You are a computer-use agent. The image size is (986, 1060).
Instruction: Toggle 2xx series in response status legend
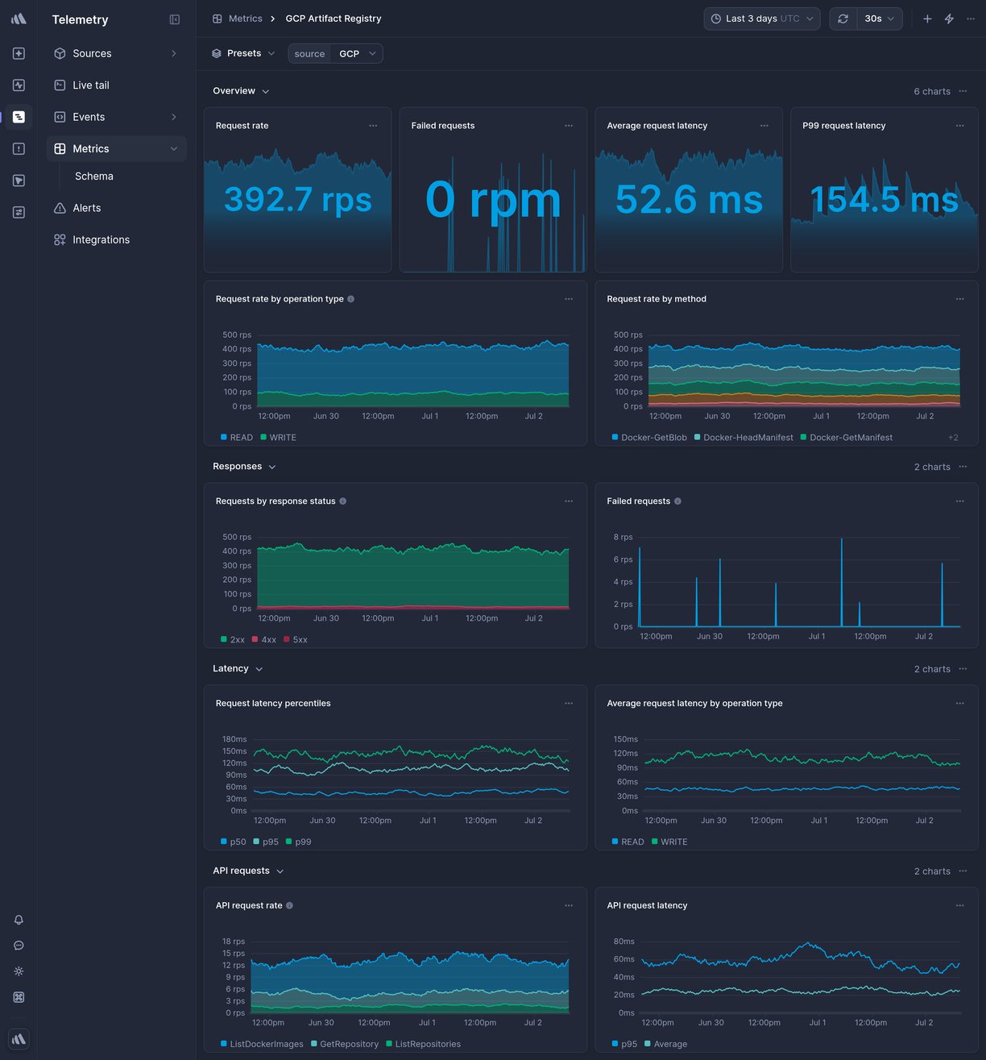click(233, 640)
